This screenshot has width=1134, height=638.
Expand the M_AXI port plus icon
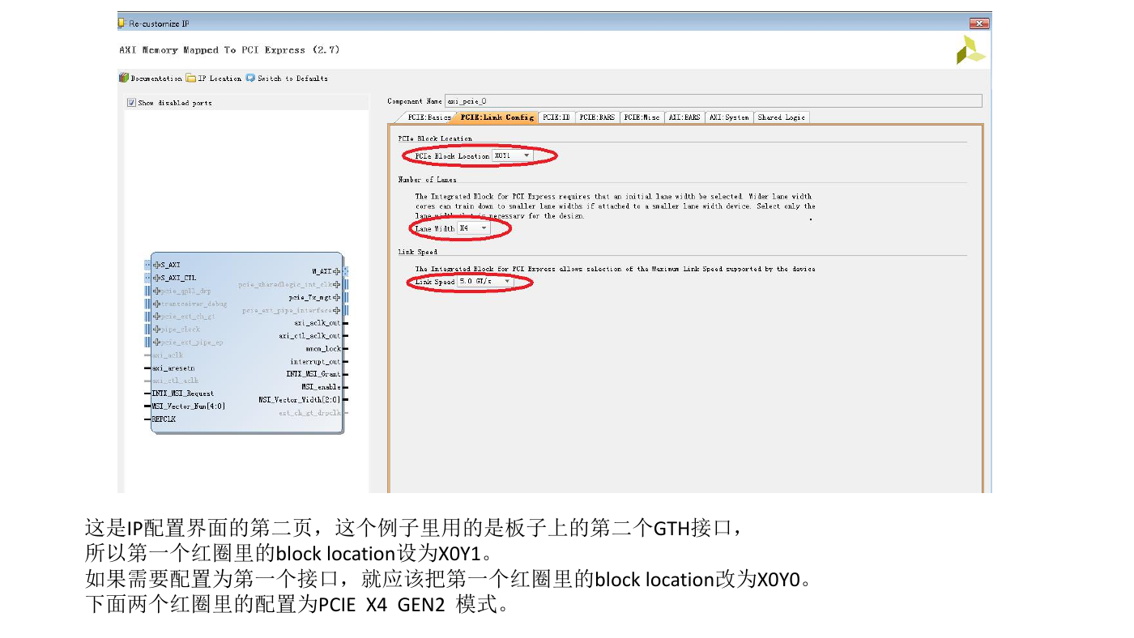(x=336, y=272)
